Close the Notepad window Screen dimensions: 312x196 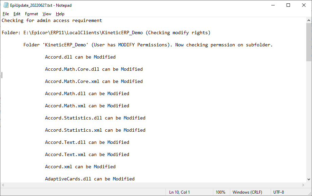click(x=304, y=5)
